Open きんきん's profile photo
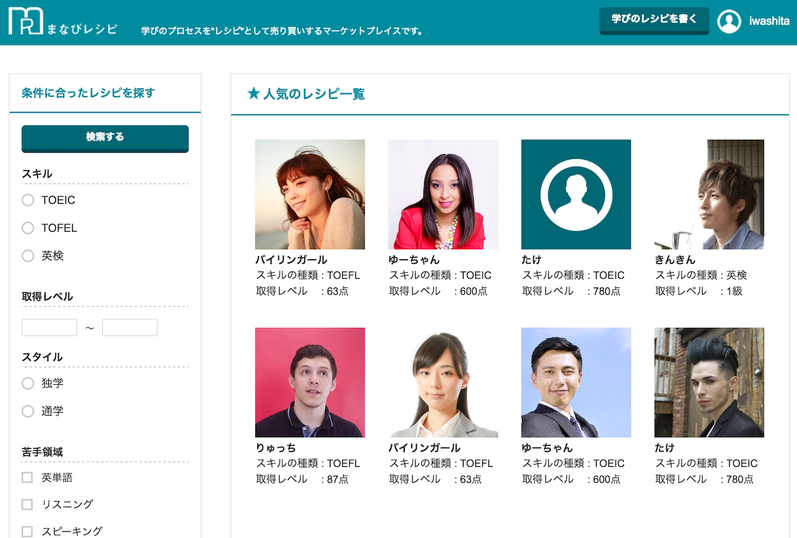This screenshot has height=538, width=797. tap(709, 195)
